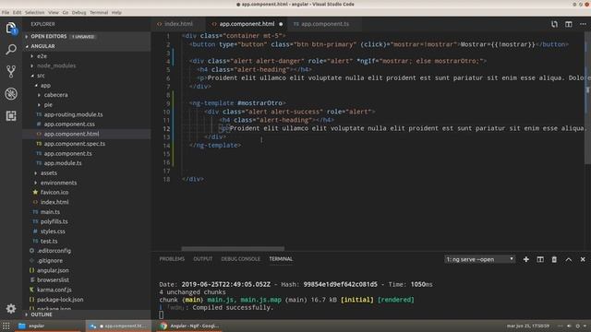
Task: Open the Go menu
Action: [66, 12]
